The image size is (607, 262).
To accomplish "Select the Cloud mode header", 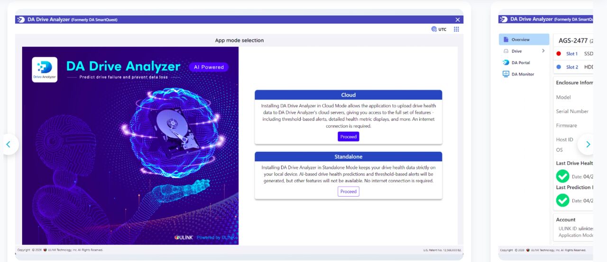I will point(349,95).
